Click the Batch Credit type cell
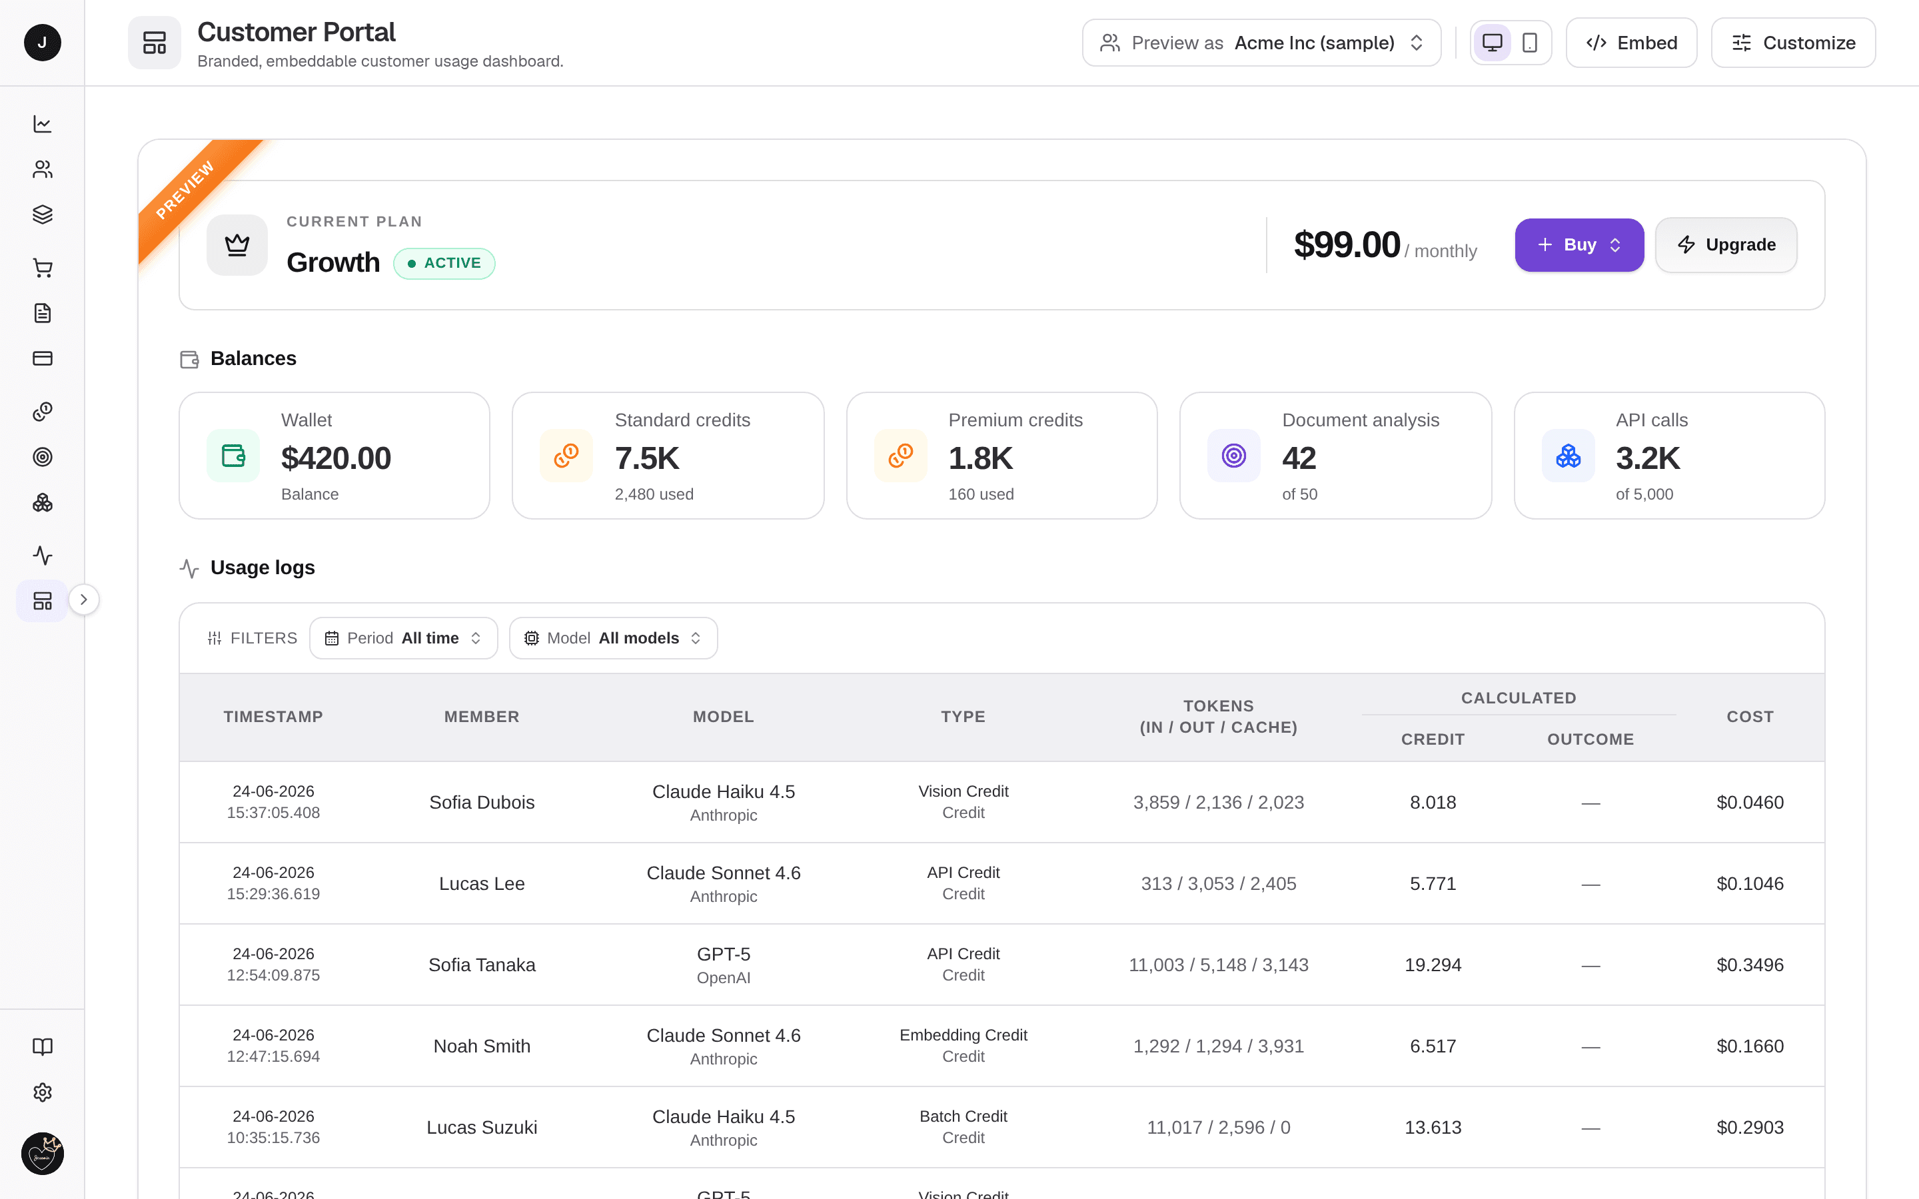Image resolution: width=1919 pixels, height=1199 pixels. (x=963, y=1127)
